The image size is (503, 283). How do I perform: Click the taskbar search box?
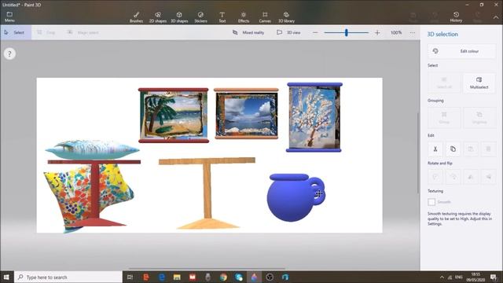pyautogui.click(x=68, y=277)
